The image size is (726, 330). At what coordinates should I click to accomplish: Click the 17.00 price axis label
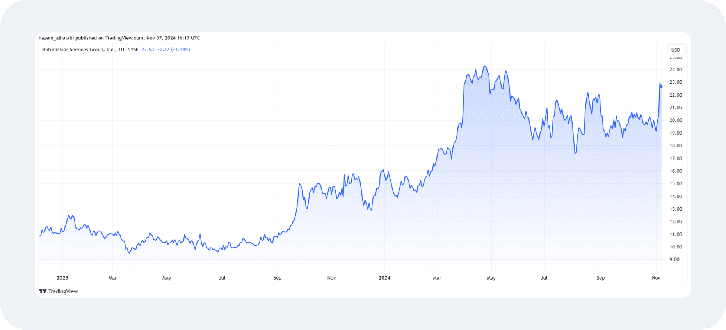[676, 158]
